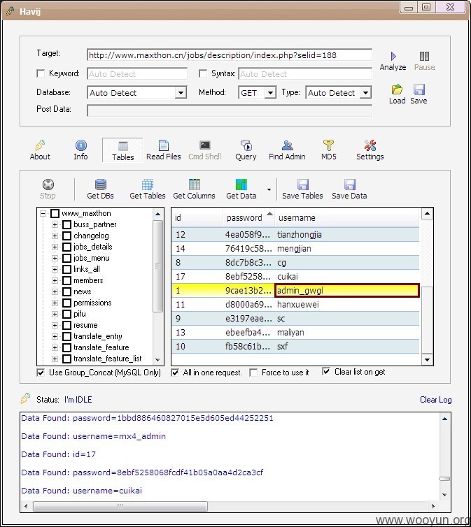Open the Database Auto Detect dropdown
471x527 pixels.
(x=181, y=93)
